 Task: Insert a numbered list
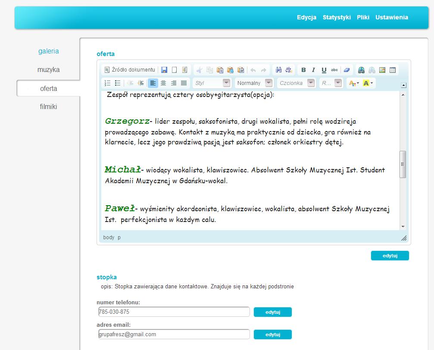(108, 83)
